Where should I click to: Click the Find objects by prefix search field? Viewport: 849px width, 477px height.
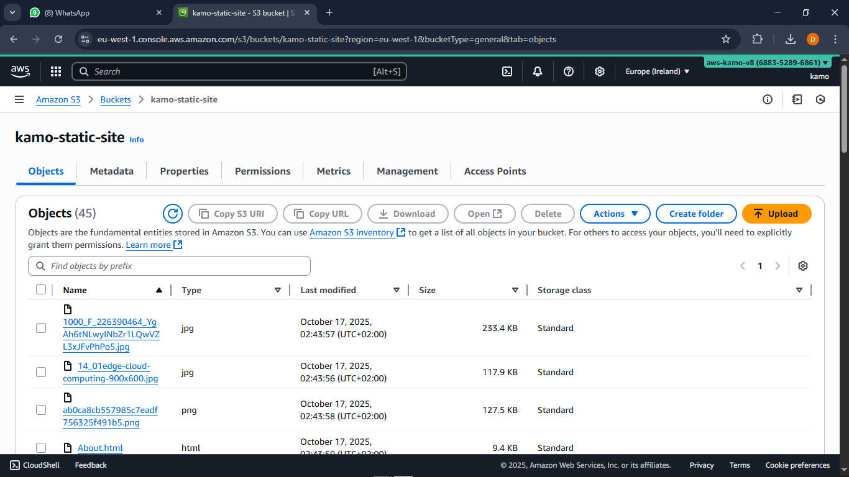click(x=169, y=265)
